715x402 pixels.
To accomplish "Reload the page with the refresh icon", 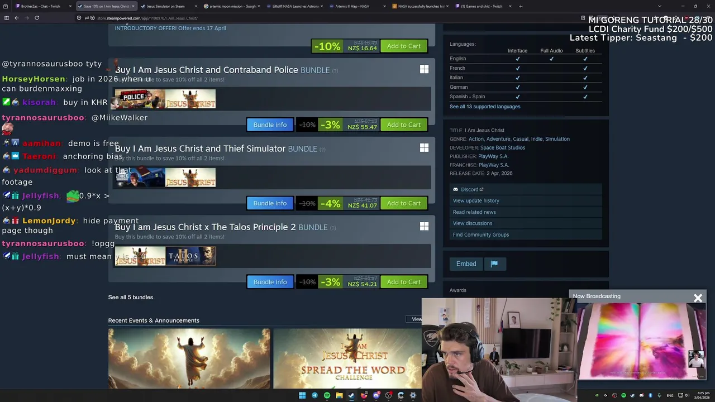I will point(37,18).
